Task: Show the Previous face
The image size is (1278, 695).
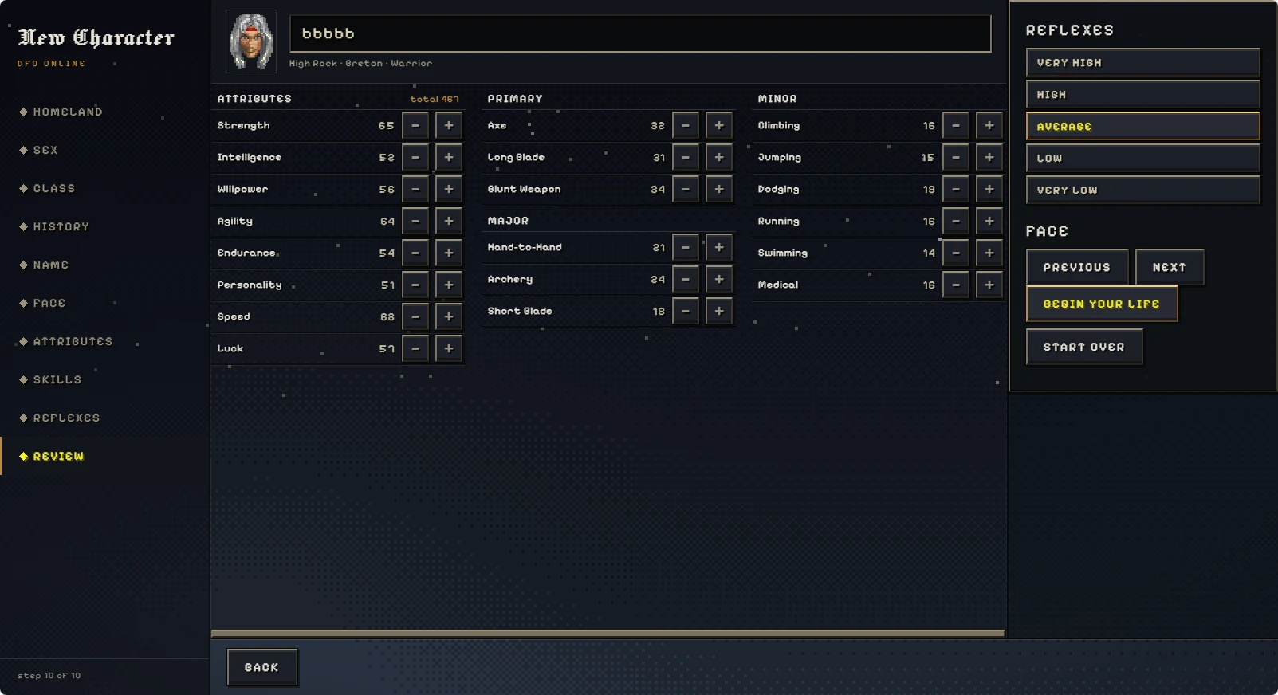Action: [1076, 267]
